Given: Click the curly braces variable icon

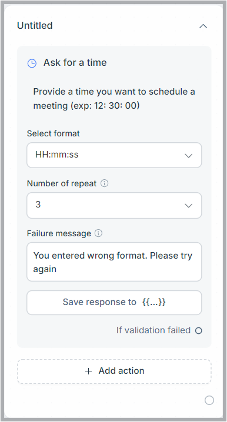Looking at the screenshot, I should pos(153,302).
